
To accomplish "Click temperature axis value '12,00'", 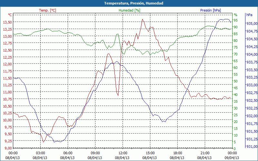I will click(x=7, y=64).
